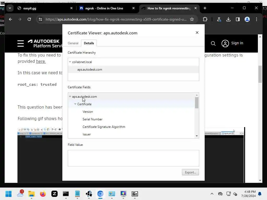Screen dimensions: 267x200
Task: Open 7-Zip from the taskbar
Action: click(135, 194)
